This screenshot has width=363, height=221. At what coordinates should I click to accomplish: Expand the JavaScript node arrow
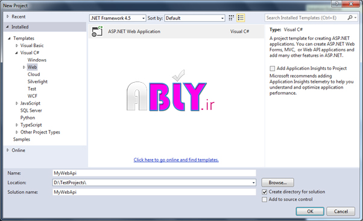coord(17,103)
